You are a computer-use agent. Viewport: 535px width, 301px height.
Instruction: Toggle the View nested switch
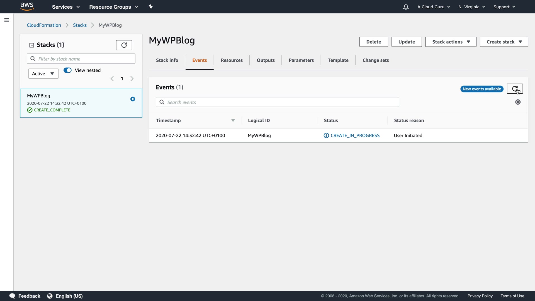(67, 70)
